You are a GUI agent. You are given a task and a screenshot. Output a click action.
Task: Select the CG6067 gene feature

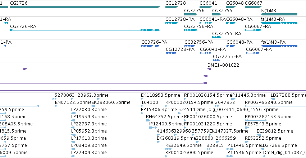[253, 7]
